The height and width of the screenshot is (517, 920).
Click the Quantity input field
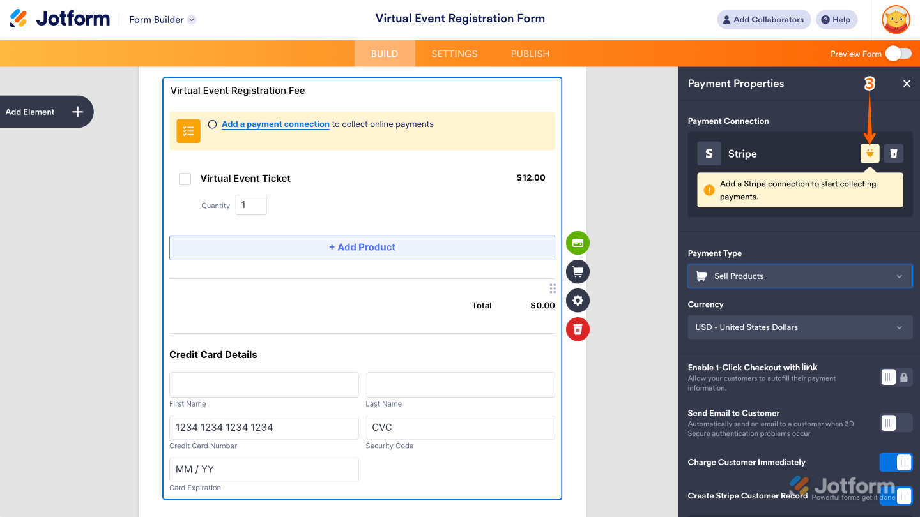pyautogui.click(x=250, y=204)
